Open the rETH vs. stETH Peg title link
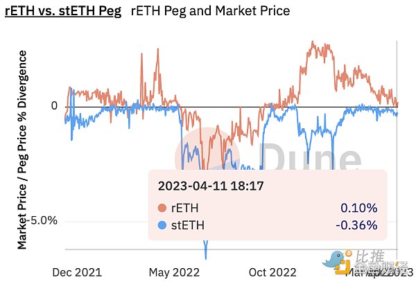This screenshot has width=416, height=282. [62, 11]
